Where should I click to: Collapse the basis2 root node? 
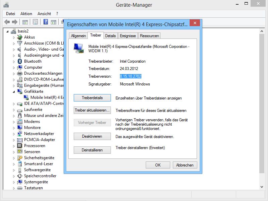[7, 31]
